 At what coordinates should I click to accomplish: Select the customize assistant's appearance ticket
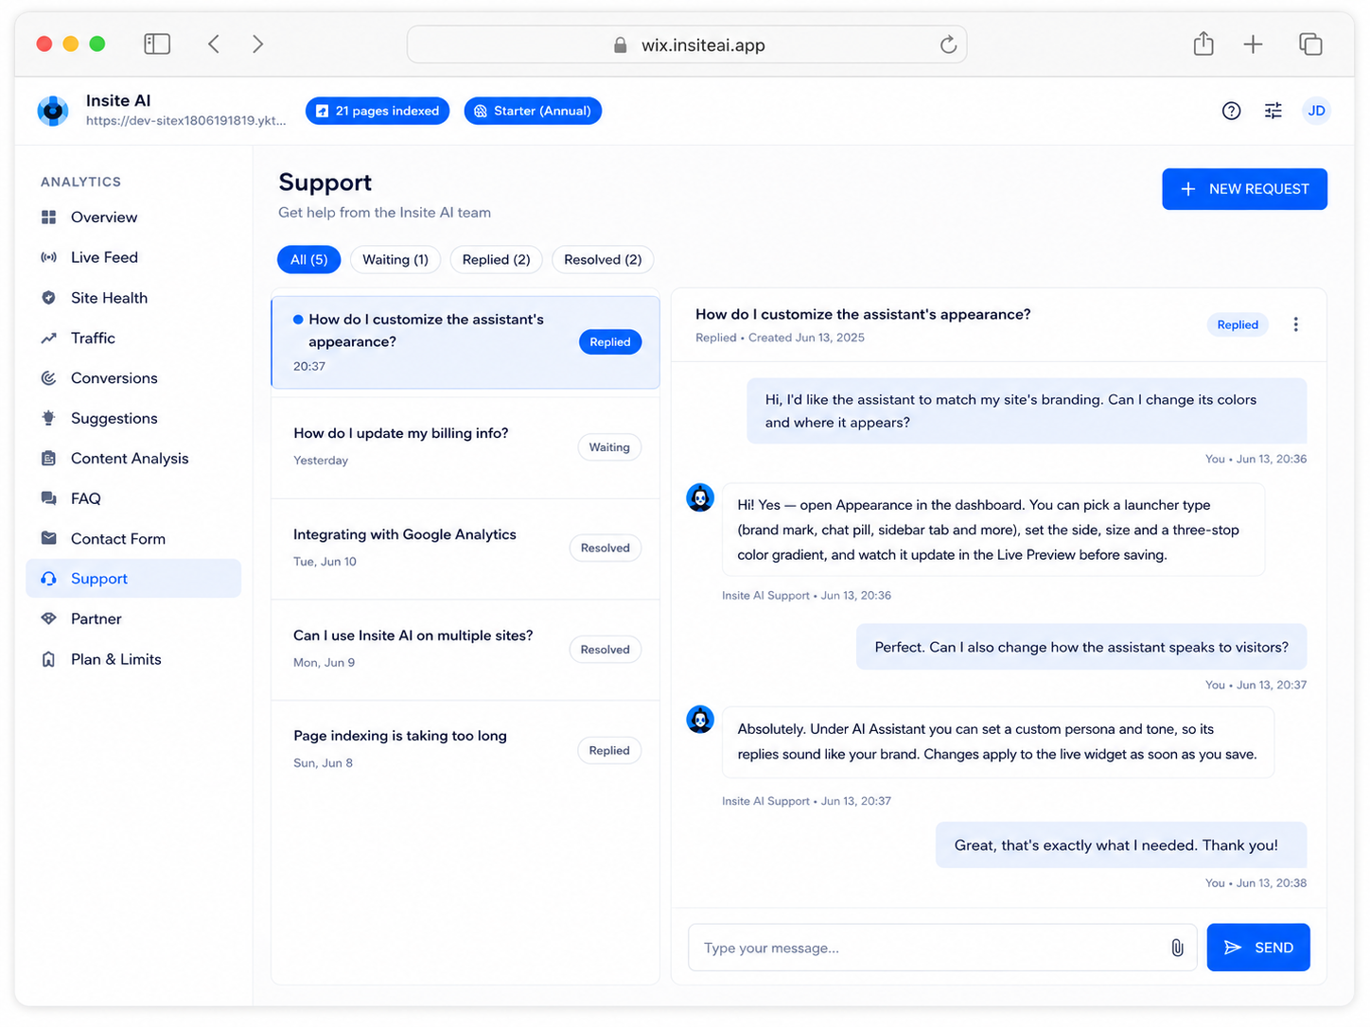[x=465, y=342]
